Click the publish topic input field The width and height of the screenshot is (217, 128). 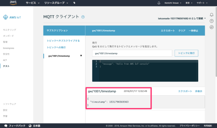tap(132, 53)
